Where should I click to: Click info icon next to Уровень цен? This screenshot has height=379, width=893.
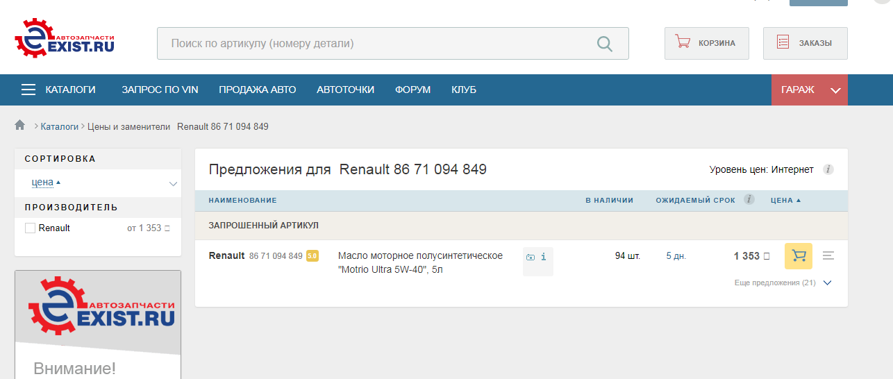828,169
